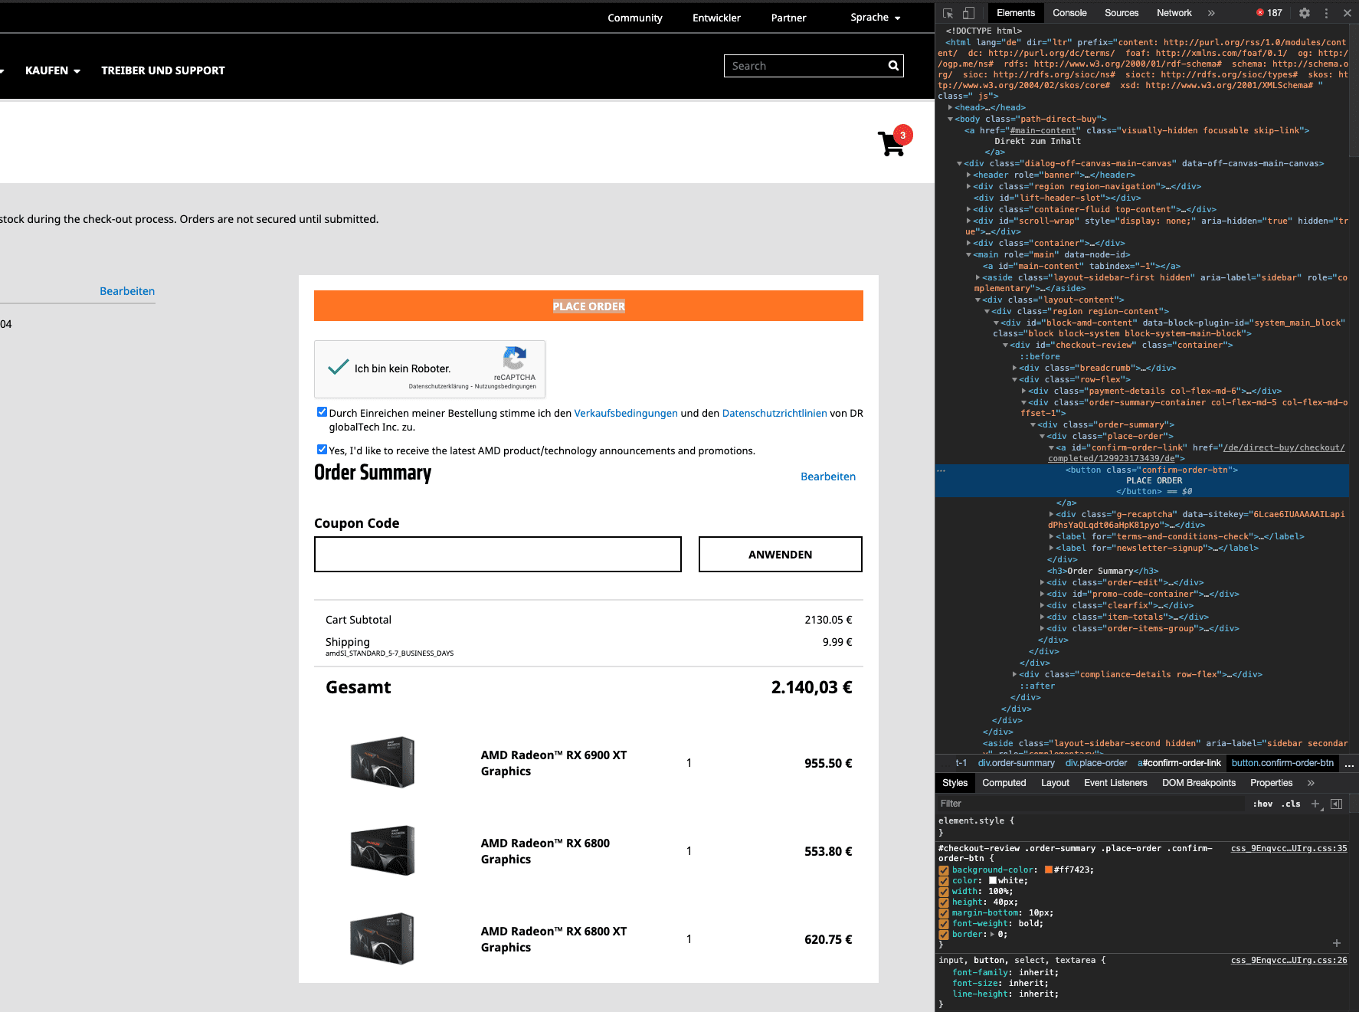Disable the font-weight: bold style property

click(x=944, y=924)
